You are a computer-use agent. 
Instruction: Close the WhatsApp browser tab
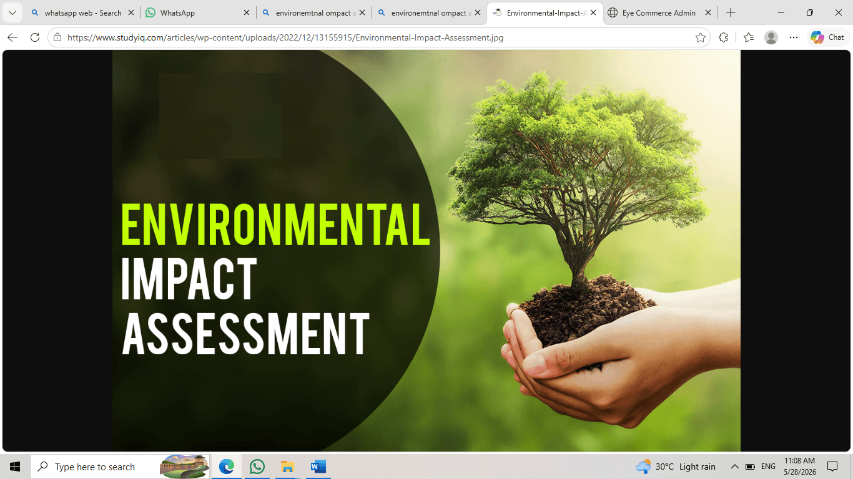click(246, 12)
